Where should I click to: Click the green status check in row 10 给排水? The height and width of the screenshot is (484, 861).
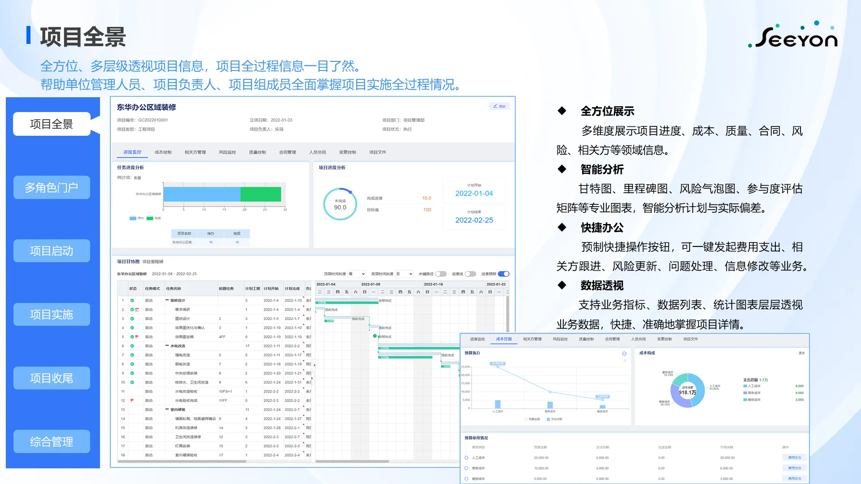(x=132, y=382)
